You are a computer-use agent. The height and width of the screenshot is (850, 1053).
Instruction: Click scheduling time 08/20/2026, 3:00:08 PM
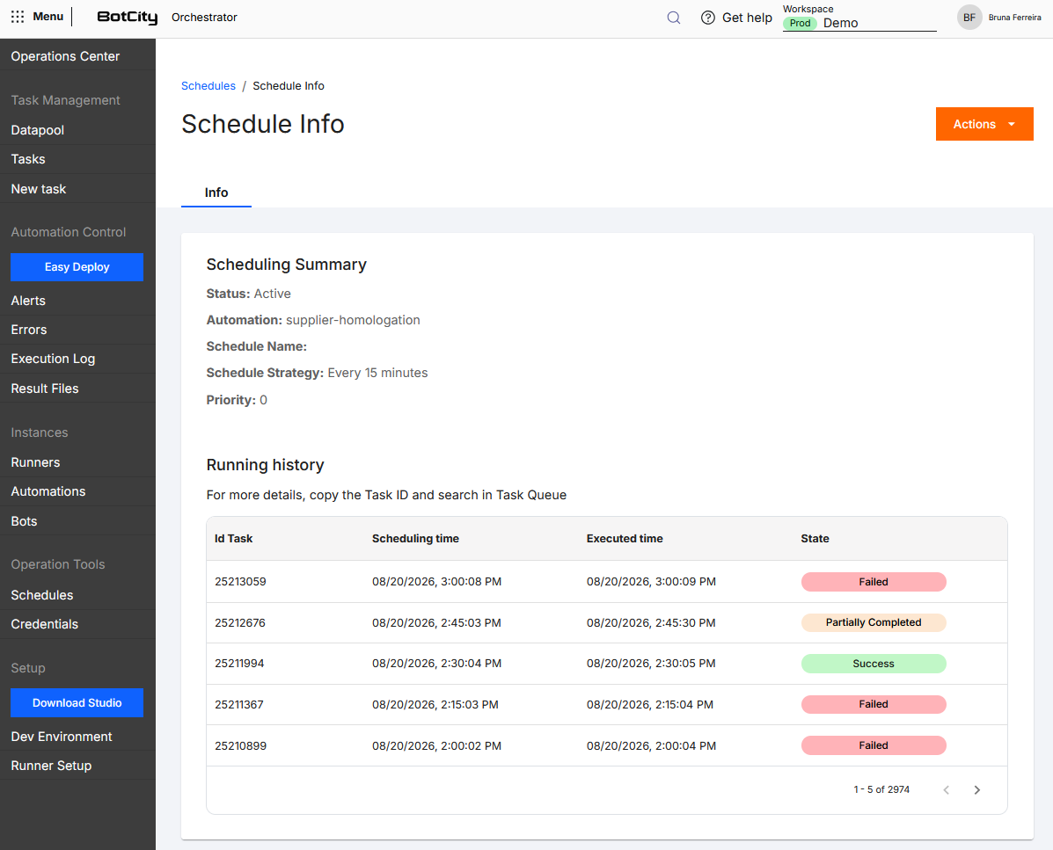point(436,582)
